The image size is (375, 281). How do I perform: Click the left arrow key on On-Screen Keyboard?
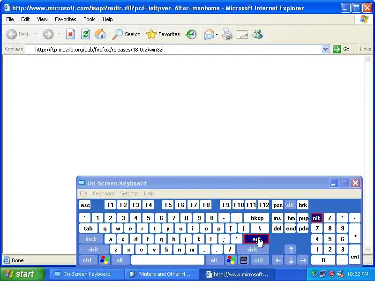[x=278, y=260]
